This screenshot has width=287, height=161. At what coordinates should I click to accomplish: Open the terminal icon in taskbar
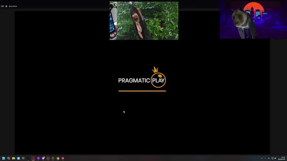tap(23, 158)
